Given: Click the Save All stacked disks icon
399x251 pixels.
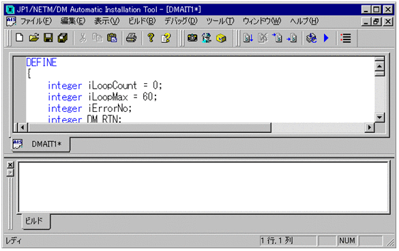Looking at the screenshot, I should (62, 38).
